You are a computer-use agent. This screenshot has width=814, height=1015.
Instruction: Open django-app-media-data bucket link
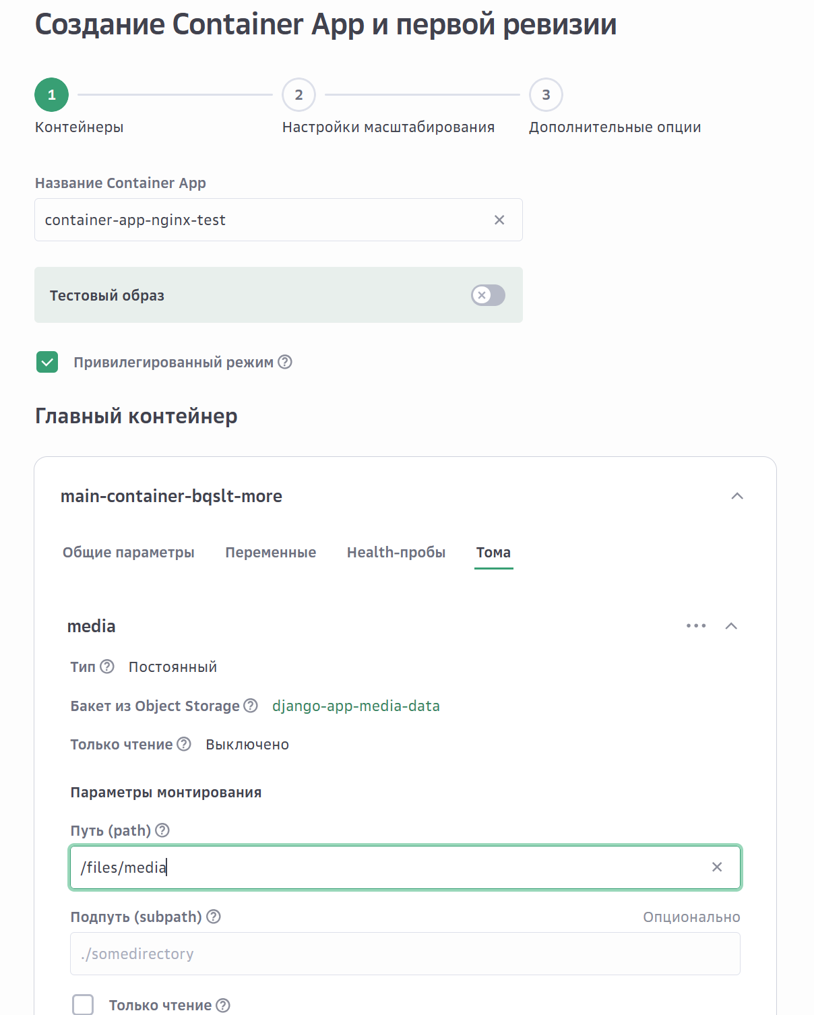pyautogui.click(x=356, y=706)
